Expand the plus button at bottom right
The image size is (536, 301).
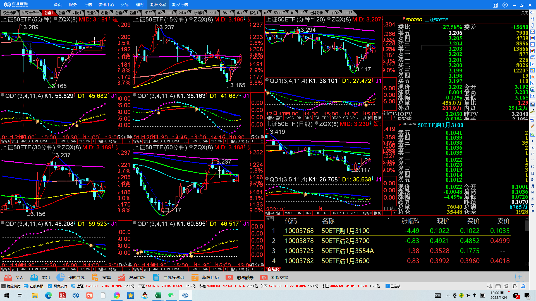pos(520,277)
